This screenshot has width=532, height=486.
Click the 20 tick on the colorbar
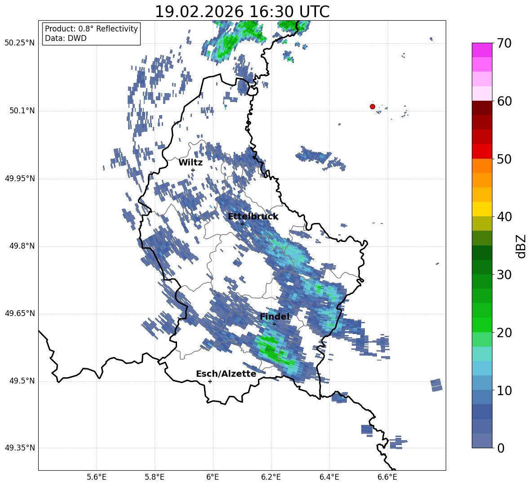click(504, 333)
